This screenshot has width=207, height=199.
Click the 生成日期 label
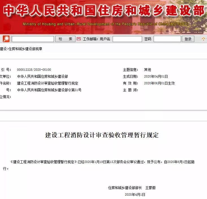130,76
